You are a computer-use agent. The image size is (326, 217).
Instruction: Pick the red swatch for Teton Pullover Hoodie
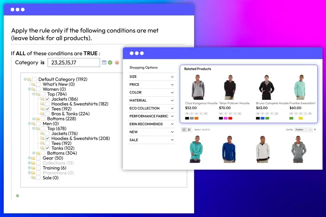230,118
